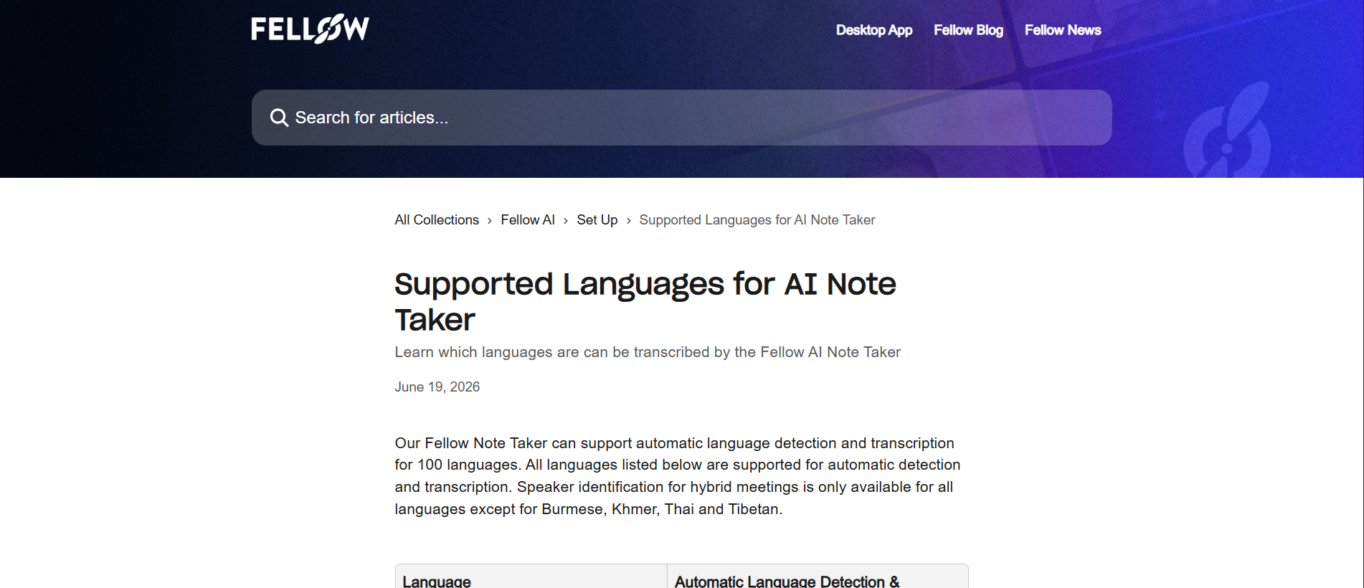Click the article title heading
The height and width of the screenshot is (588, 1364).
coord(645,302)
